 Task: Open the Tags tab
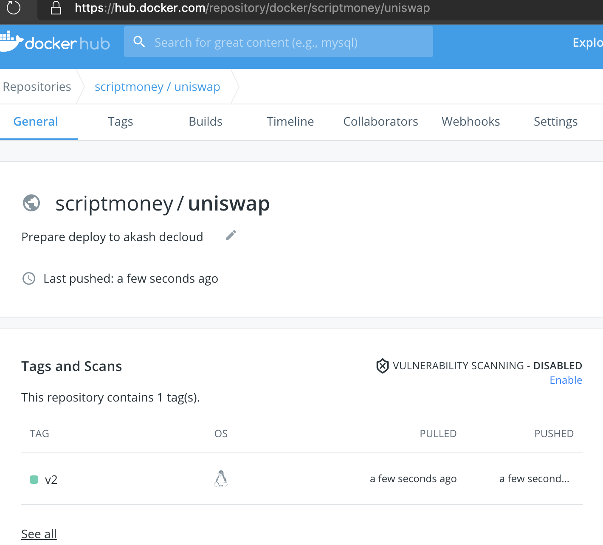coord(120,122)
